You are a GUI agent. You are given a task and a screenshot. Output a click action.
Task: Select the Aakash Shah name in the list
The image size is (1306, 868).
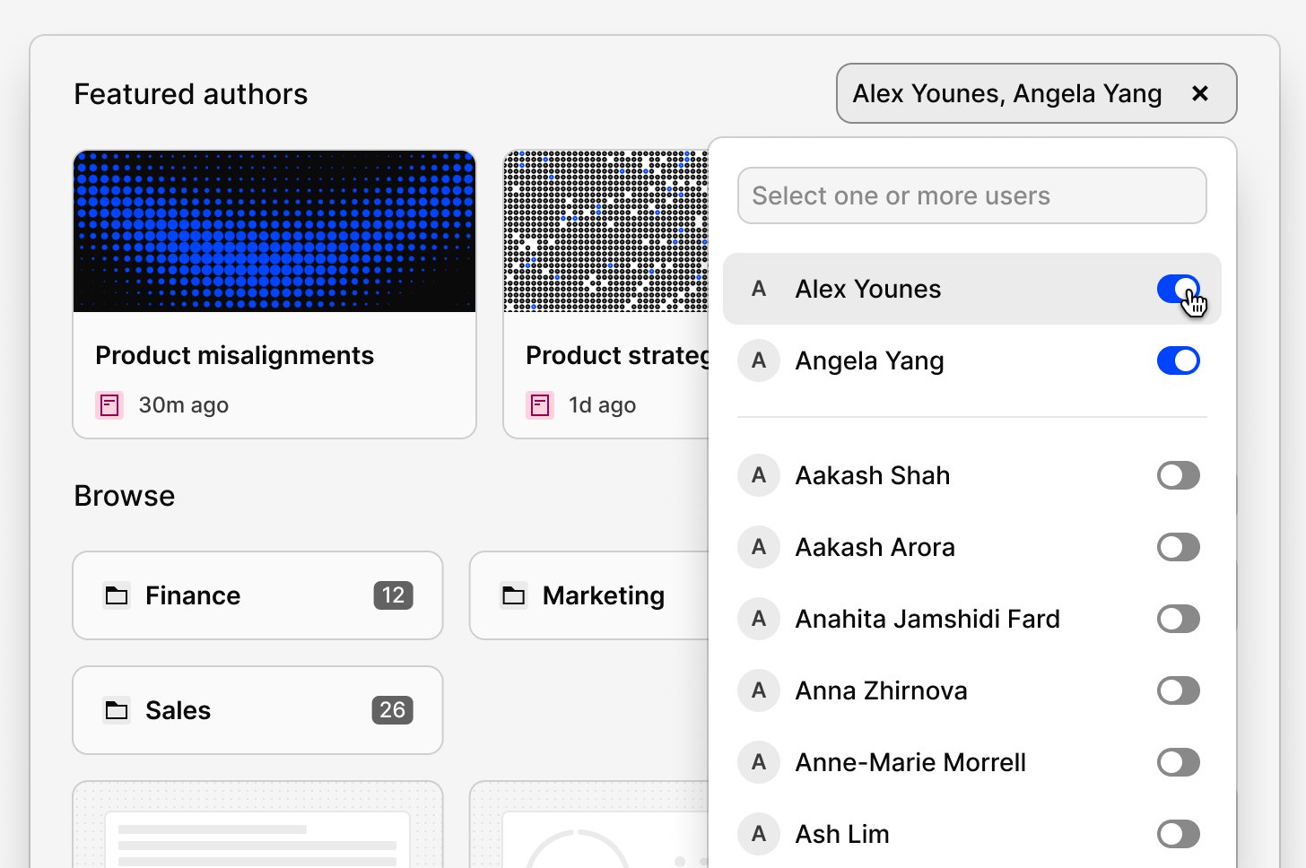pyautogui.click(x=872, y=475)
